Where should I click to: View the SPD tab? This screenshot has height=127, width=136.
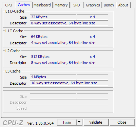(x=77, y=5)
